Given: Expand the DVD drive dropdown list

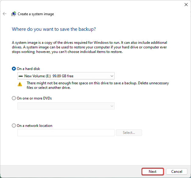Looking at the screenshot, I should 66,106.
